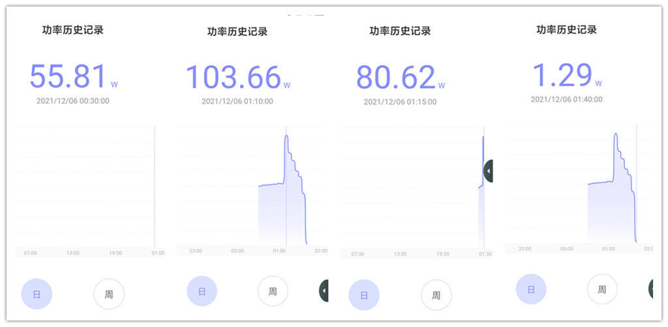Screen dimensions: 668x327
Task: Click the dark arrow tab beside 周 in the 103.66 W panel
Action: (324, 290)
